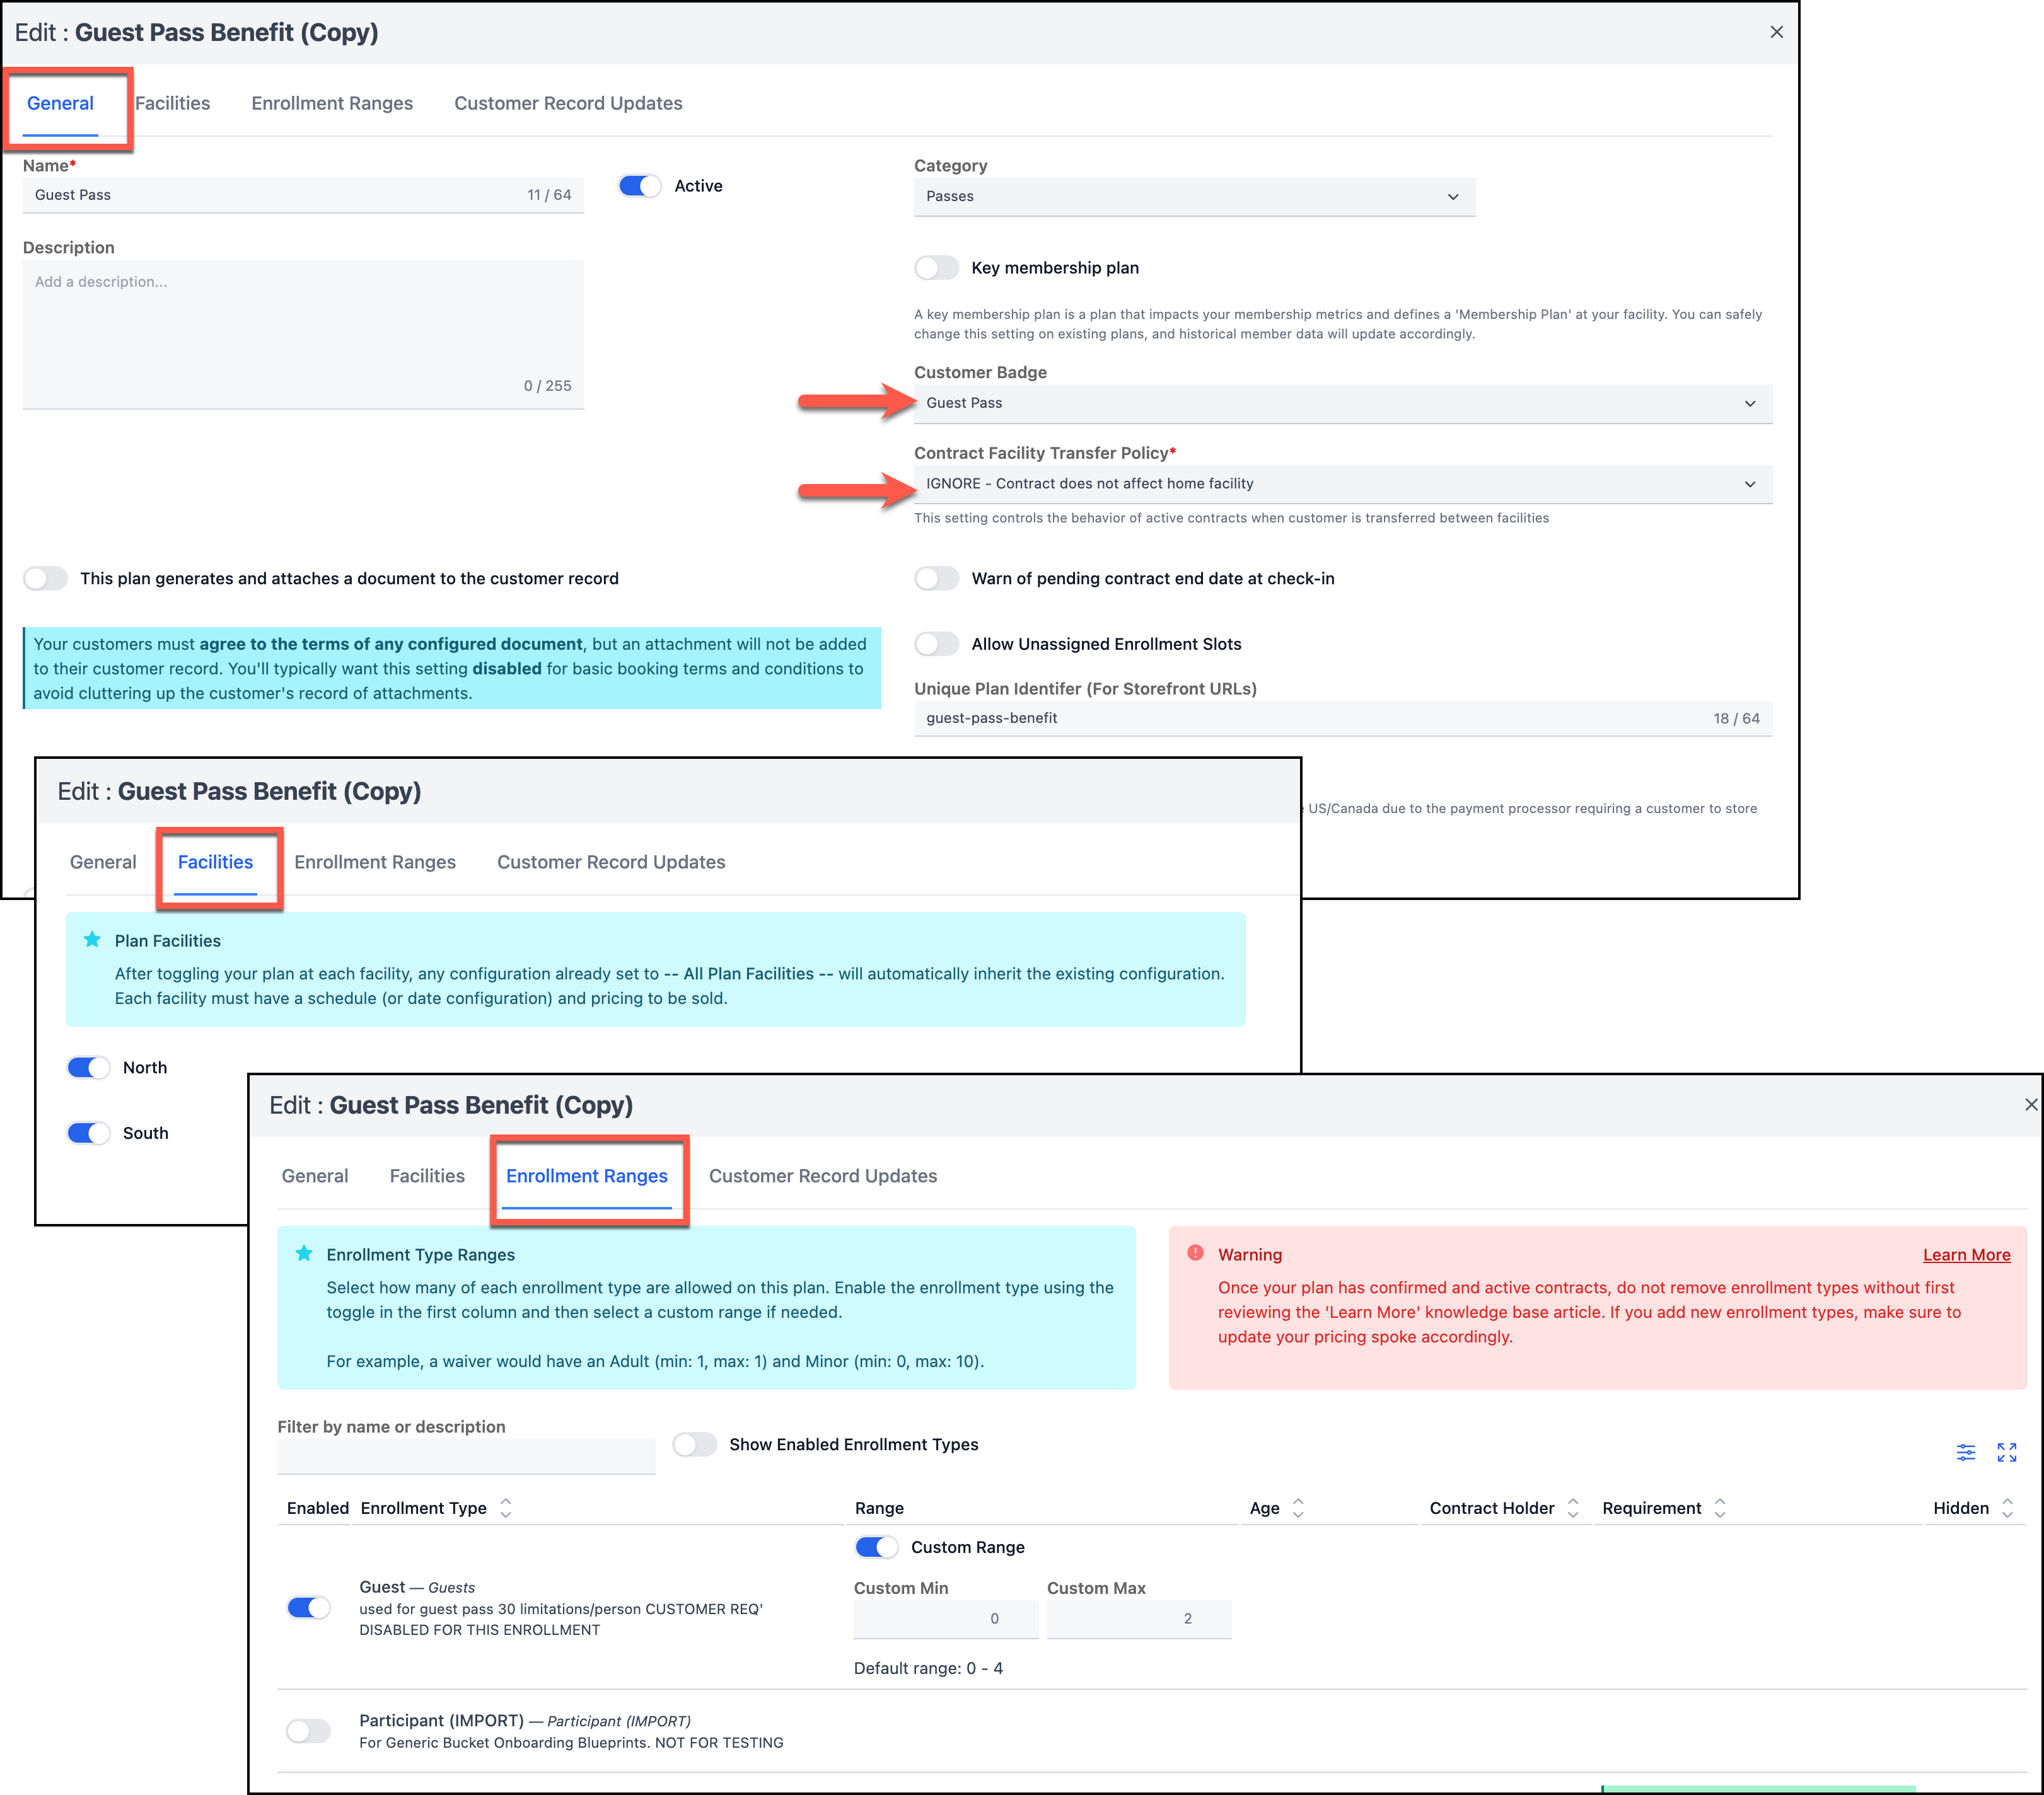Toggle the Active switch off
The width and height of the screenshot is (2044, 1795).
pyautogui.click(x=639, y=186)
